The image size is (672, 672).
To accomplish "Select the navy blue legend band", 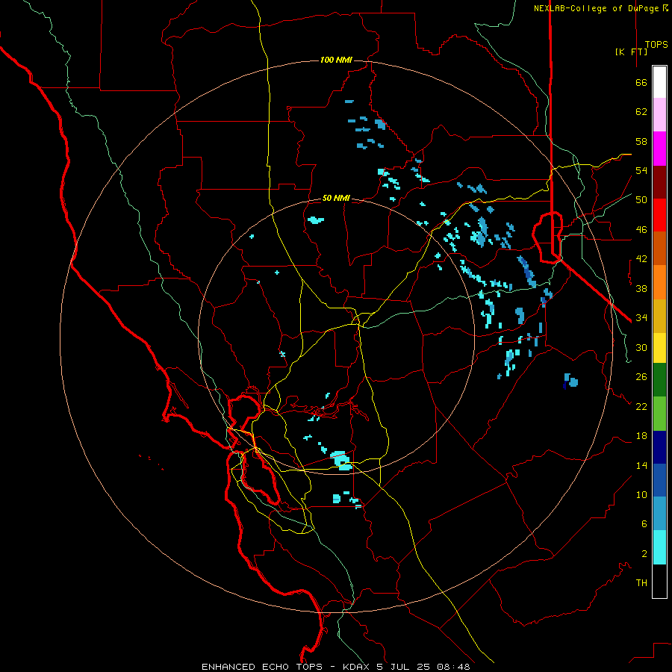I will coord(659,447).
